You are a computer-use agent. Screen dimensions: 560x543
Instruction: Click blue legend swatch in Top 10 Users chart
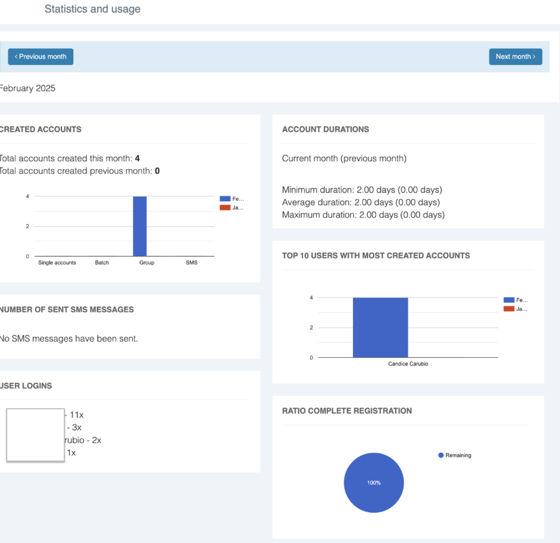508,300
